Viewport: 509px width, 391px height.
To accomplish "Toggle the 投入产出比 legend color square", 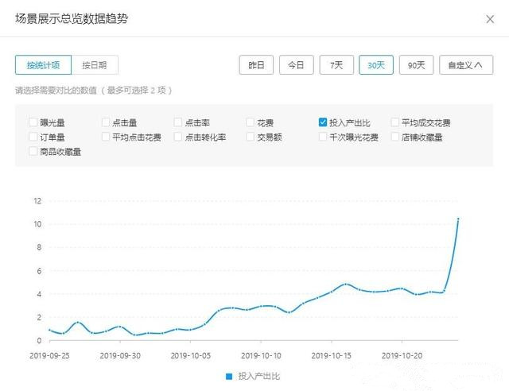I will (x=229, y=377).
